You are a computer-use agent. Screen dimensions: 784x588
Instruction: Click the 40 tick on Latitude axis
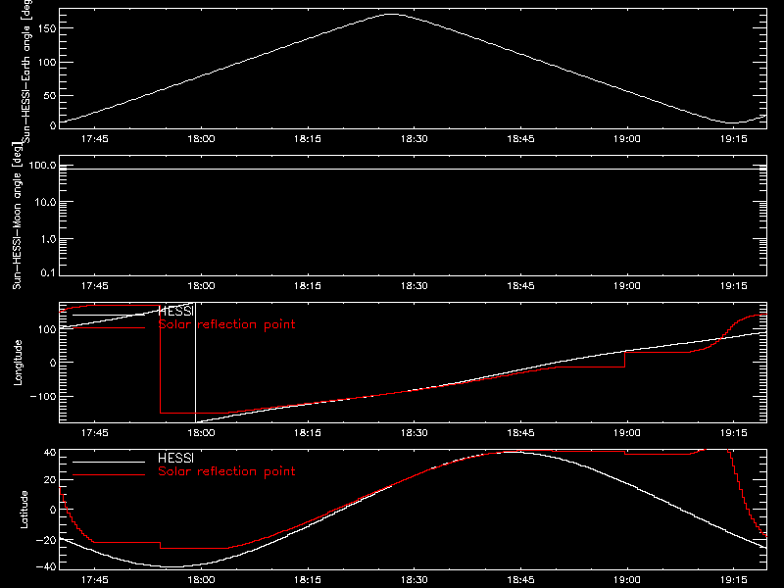click(x=50, y=453)
